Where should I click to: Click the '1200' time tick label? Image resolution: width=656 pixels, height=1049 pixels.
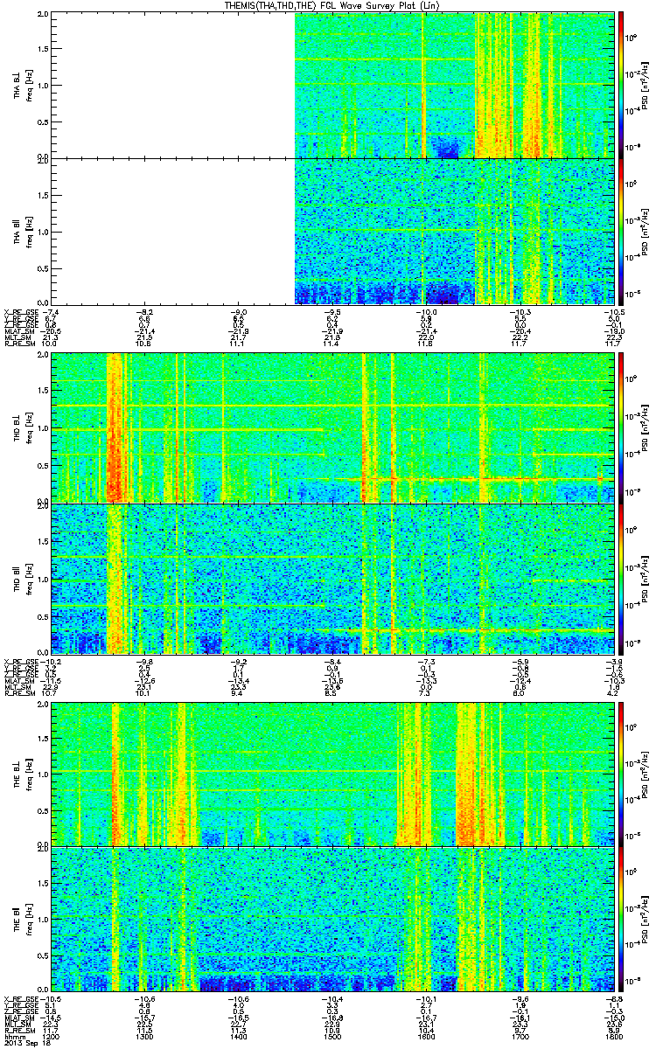52,1037
